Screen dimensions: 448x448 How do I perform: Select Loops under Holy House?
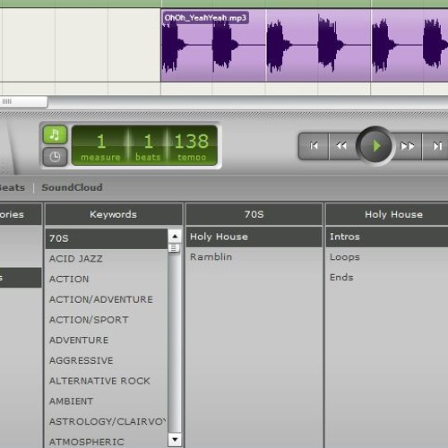(x=387, y=257)
